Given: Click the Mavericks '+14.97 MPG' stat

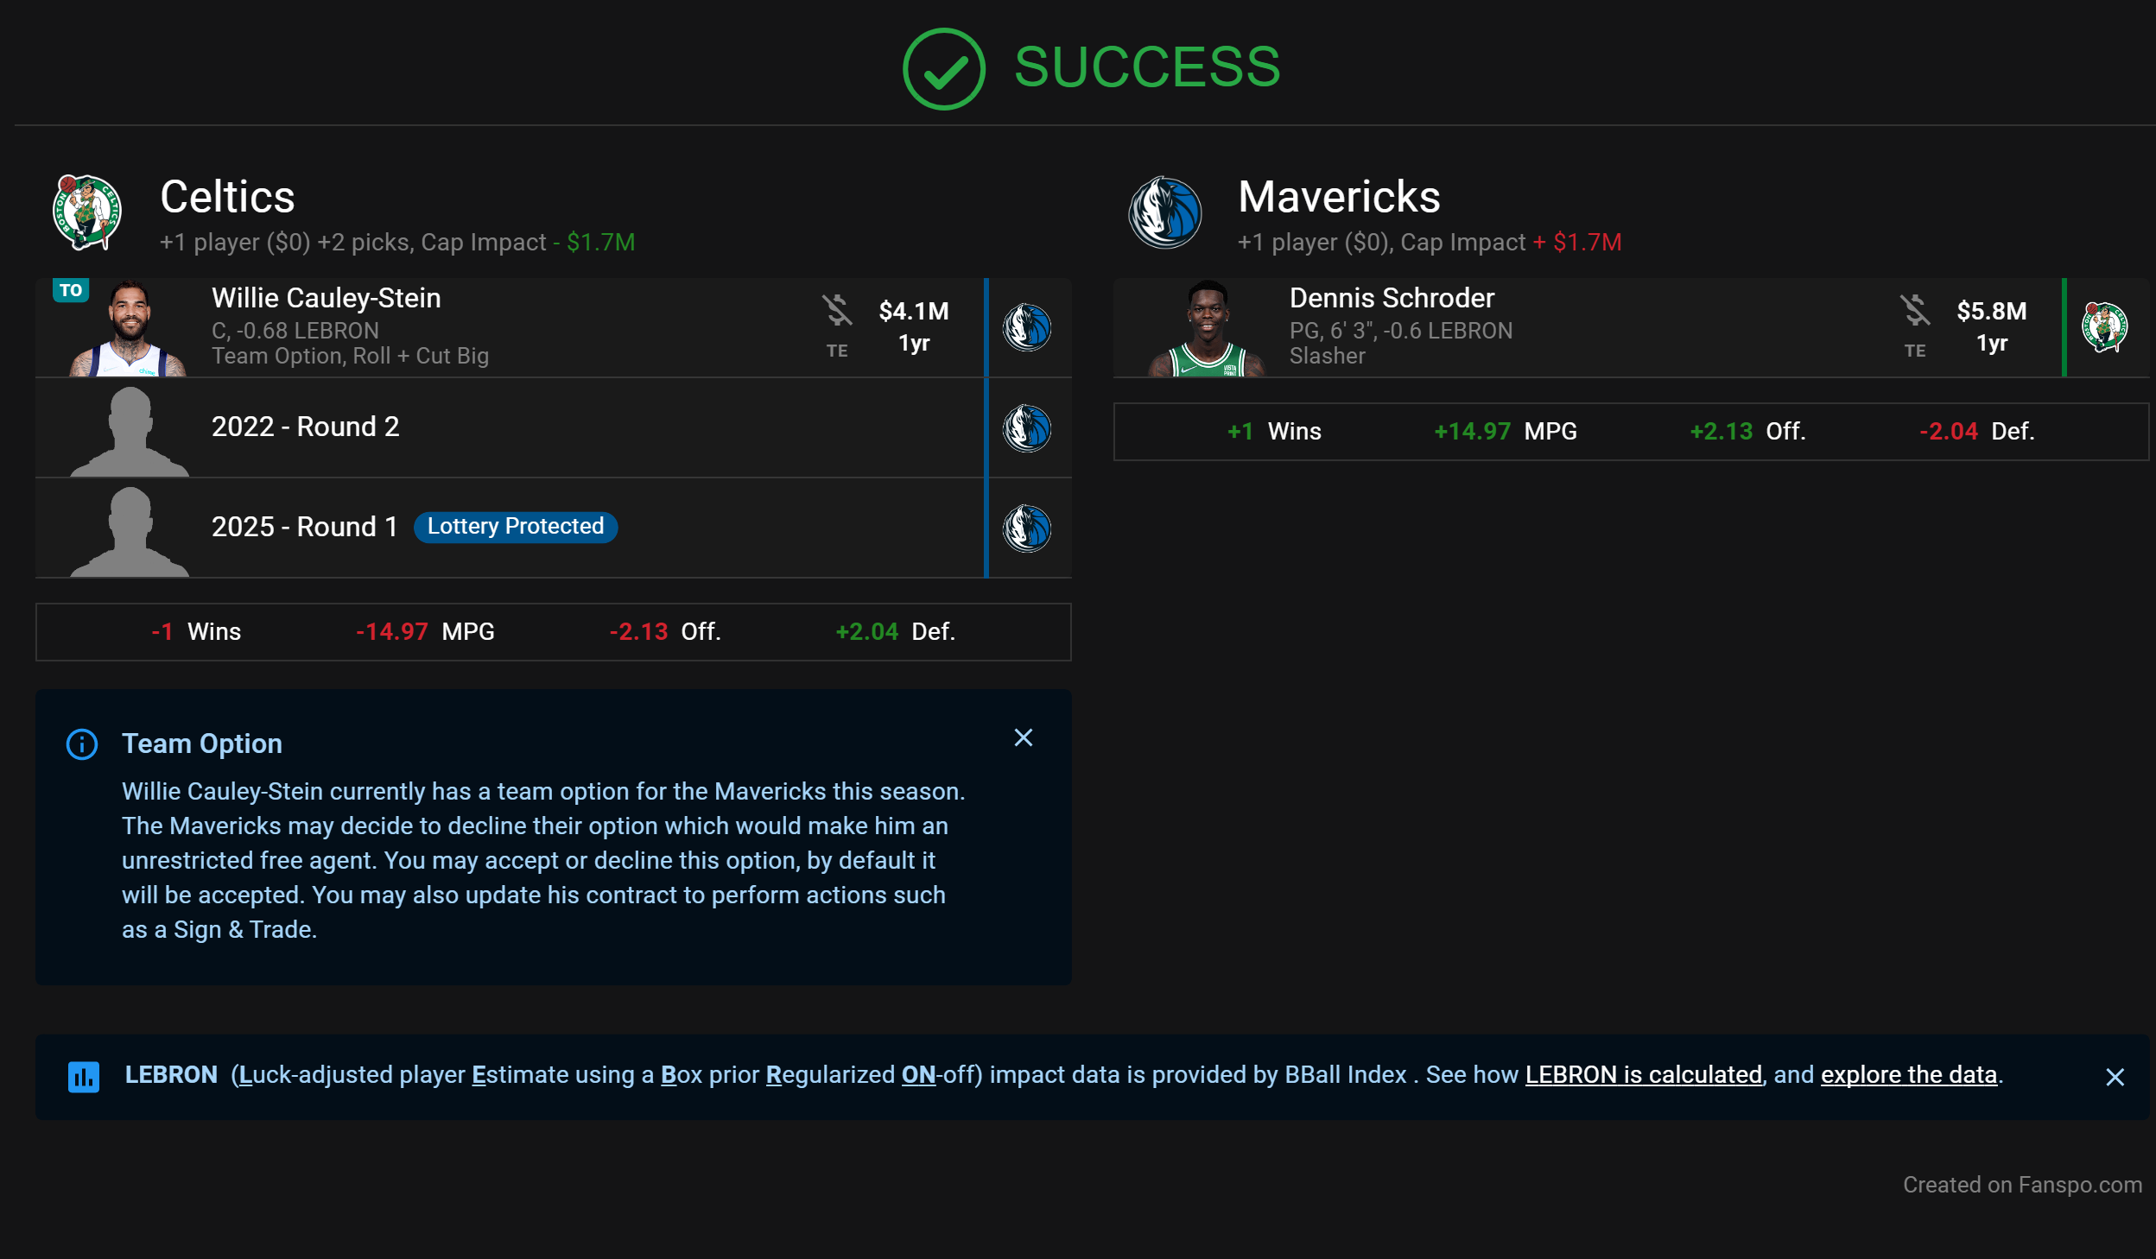Looking at the screenshot, I should tap(1506, 432).
